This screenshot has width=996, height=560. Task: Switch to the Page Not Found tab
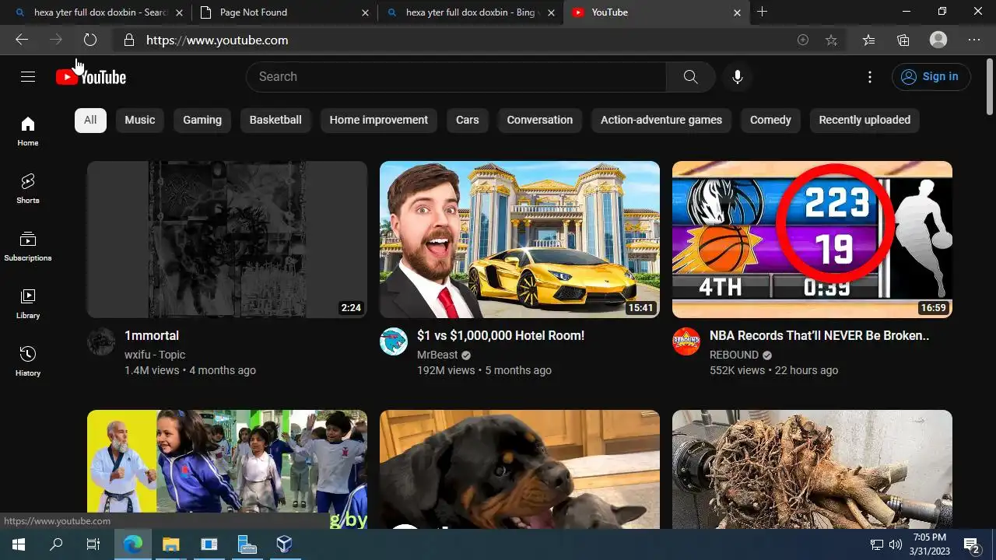[x=284, y=12]
